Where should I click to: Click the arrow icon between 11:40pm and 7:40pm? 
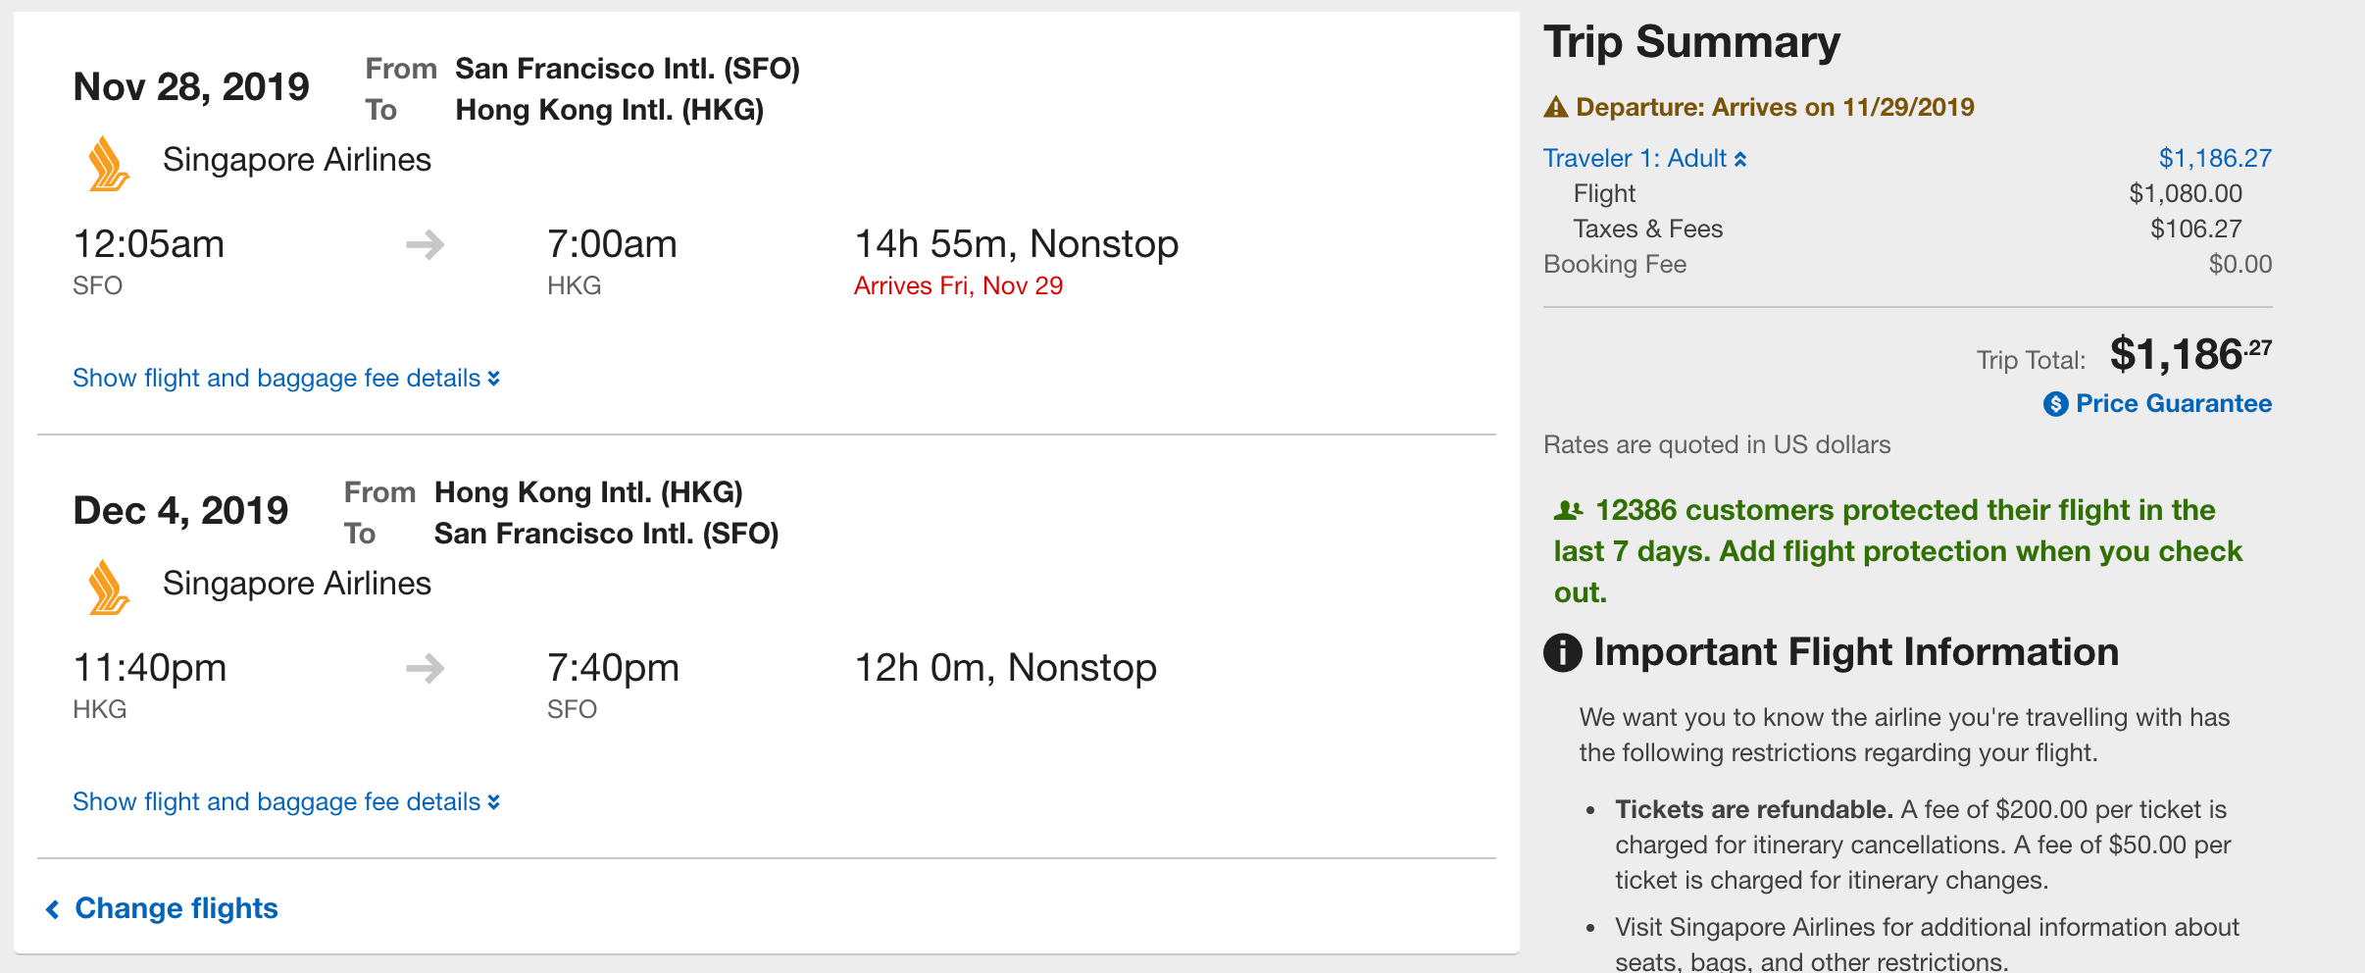click(x=426, y=669)
